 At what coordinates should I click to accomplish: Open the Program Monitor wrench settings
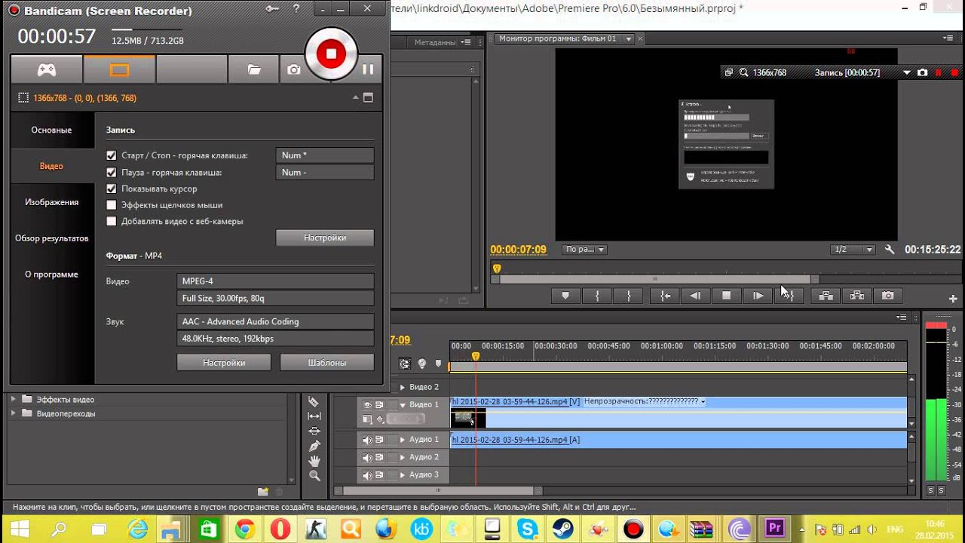[x=890, y=250]
